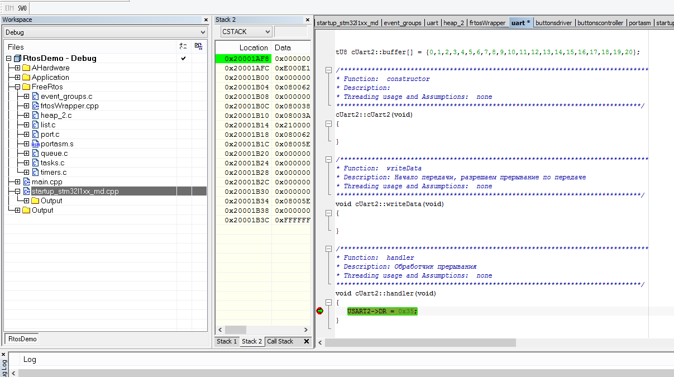Open the buttonsdriver editor tab
The width and height of the screenshot is (674, 377).
tap(553, 23)
